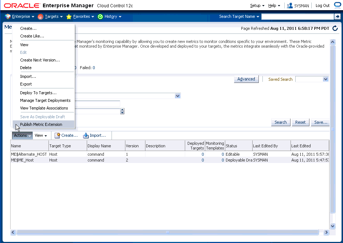Expand the Search Target Name dropdown
Screen dimensions: 343x243
tap(239, 17)
